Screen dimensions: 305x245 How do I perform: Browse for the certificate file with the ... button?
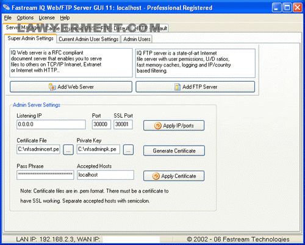(68, 150)
